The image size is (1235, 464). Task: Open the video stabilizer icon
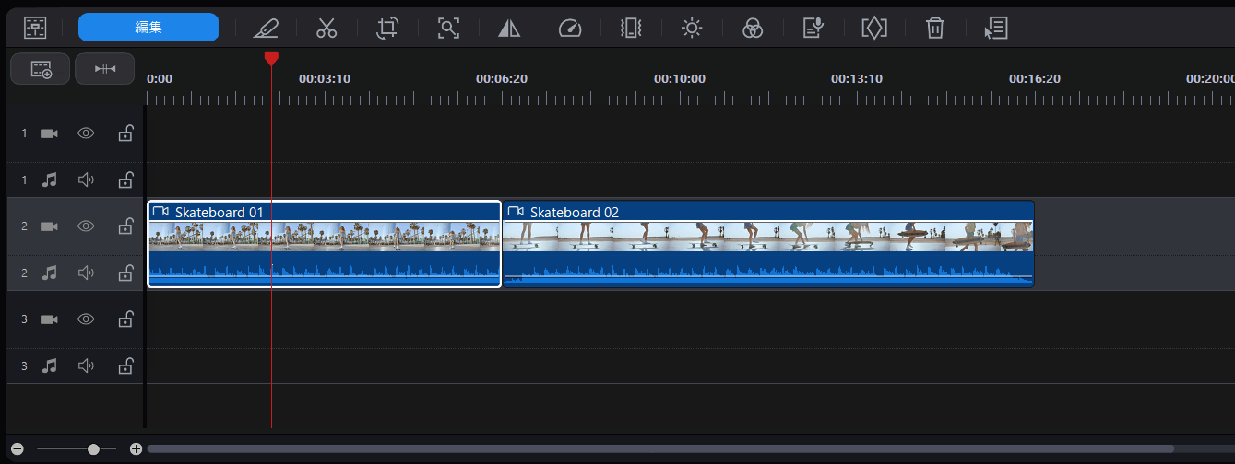[631, 28]
